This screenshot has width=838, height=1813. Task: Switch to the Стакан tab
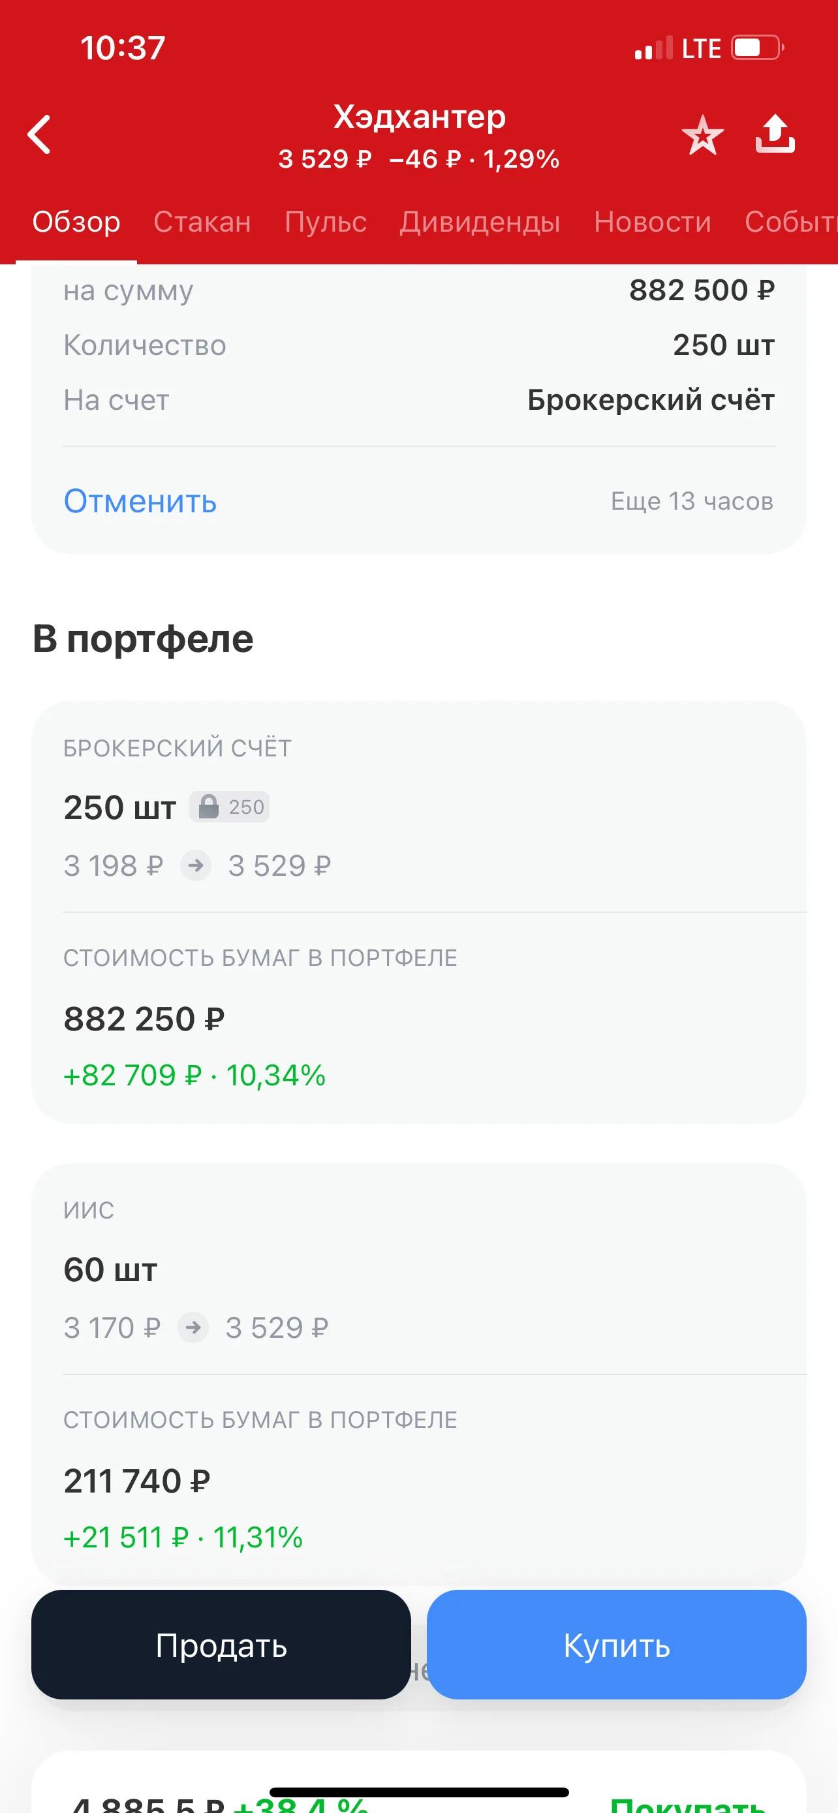202,223
